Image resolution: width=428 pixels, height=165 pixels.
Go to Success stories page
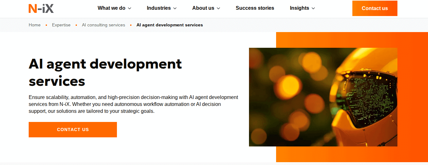coord(255,8)
